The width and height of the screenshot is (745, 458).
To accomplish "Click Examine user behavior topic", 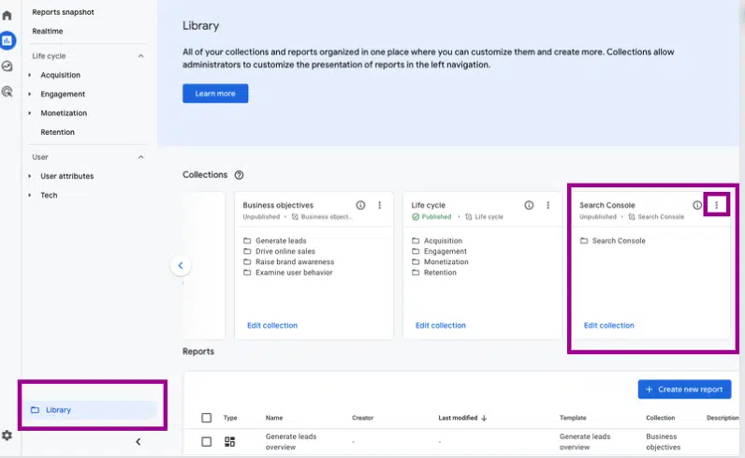I will coord(294,273).
